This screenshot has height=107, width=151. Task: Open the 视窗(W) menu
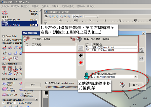(x=81, y=6)
